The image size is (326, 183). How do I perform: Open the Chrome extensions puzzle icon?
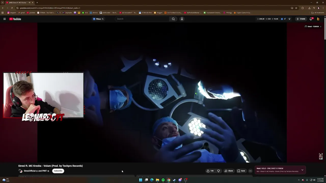coord(303,8)
